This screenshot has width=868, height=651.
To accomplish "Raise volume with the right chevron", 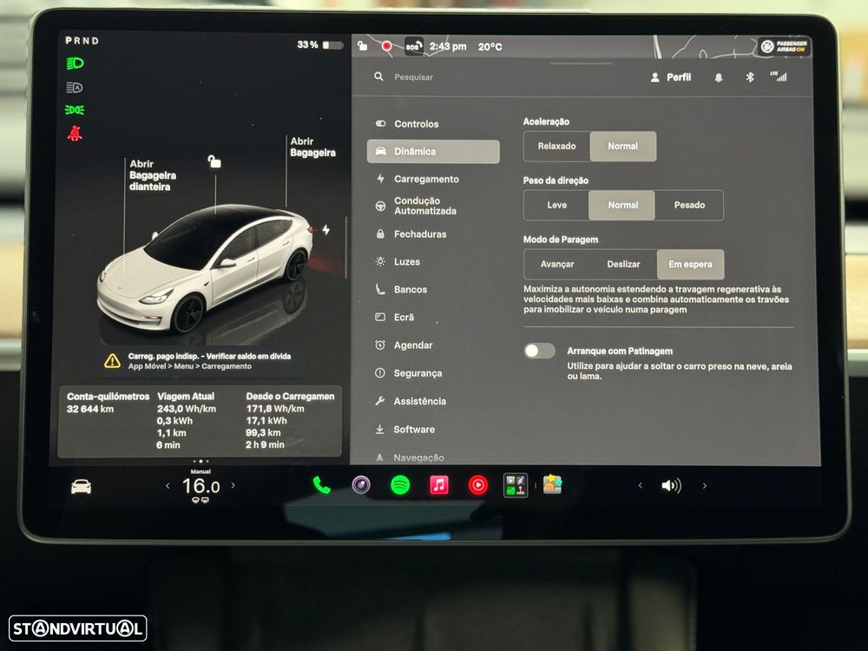I will 704,485.
